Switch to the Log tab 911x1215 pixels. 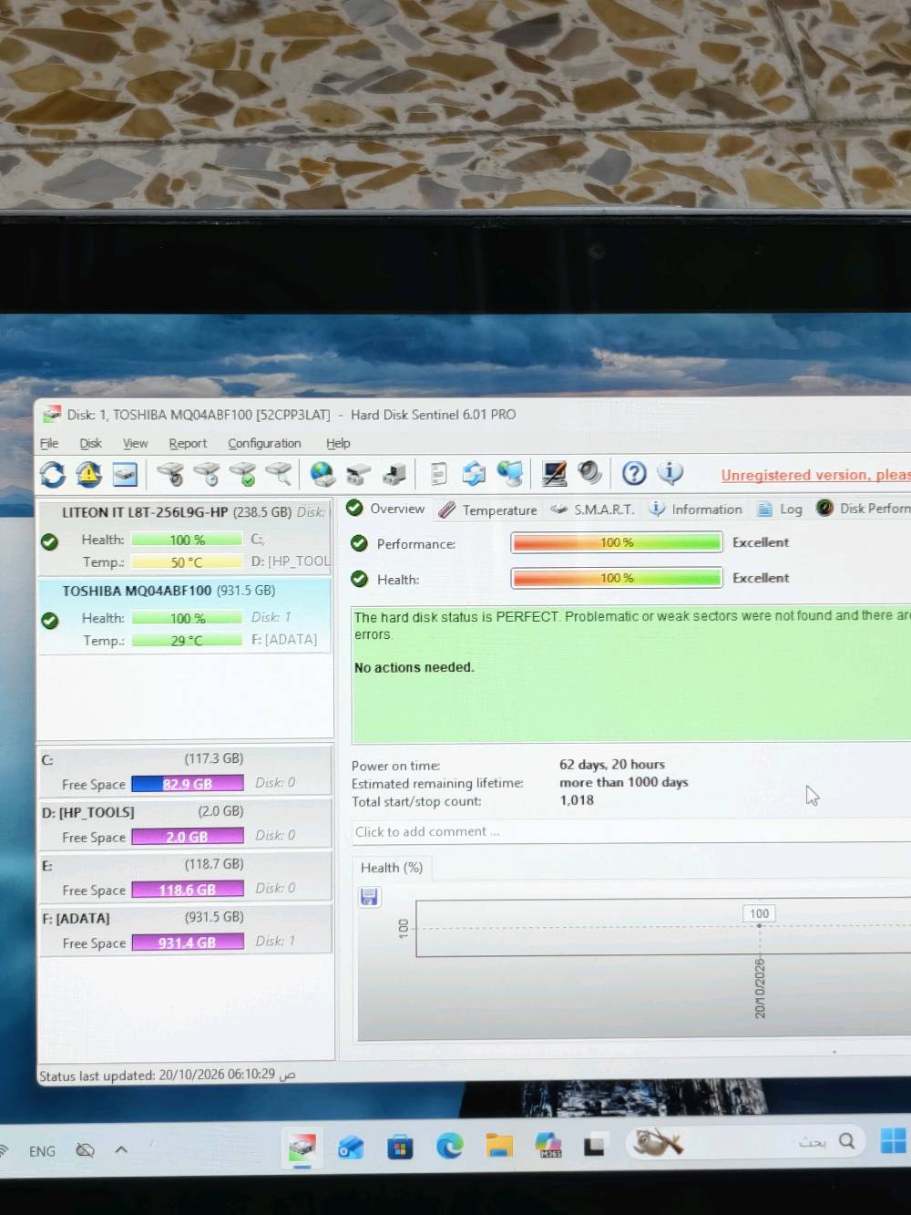[781, 509]
